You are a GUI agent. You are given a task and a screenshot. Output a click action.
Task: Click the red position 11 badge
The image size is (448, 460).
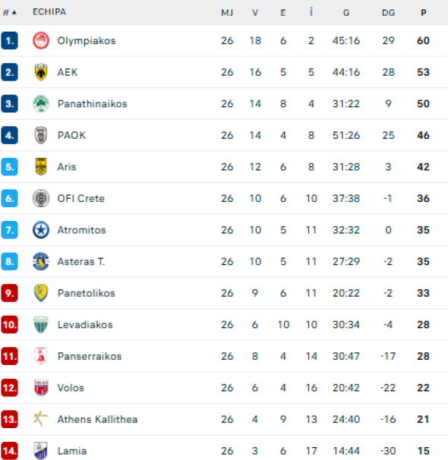(x=9, y=356)
